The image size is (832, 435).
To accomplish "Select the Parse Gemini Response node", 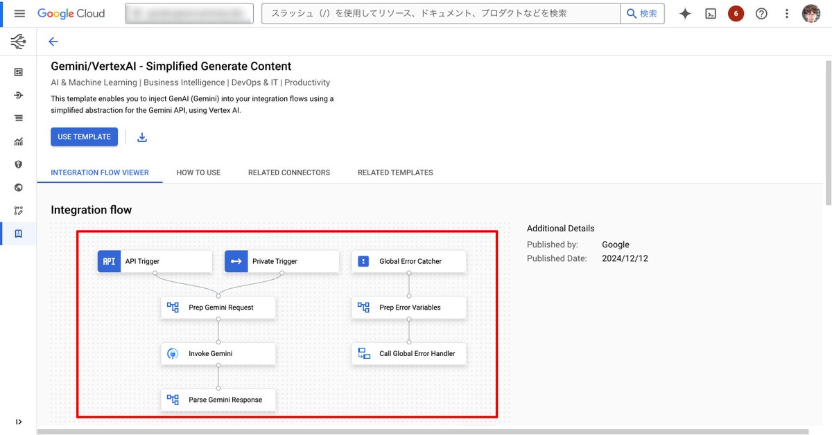I will coord(218,400).
